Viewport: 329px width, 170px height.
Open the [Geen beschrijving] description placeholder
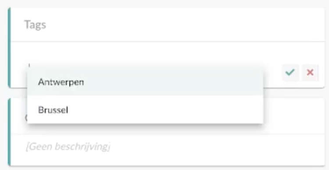(68, 147)
